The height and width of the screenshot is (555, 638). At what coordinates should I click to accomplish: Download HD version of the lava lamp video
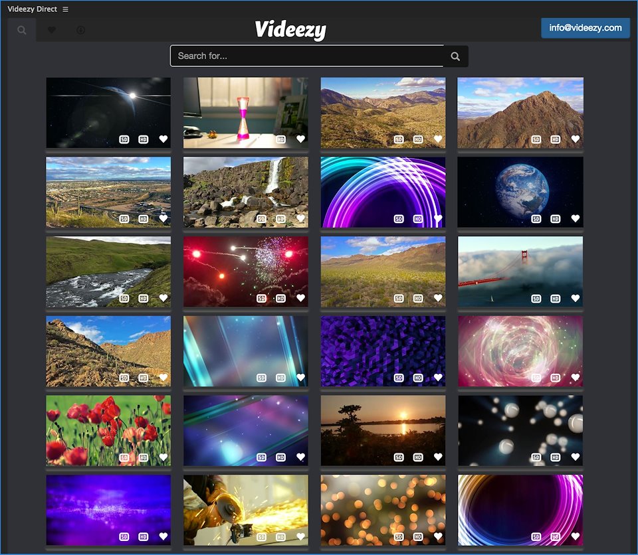click(x=280, y=139)
